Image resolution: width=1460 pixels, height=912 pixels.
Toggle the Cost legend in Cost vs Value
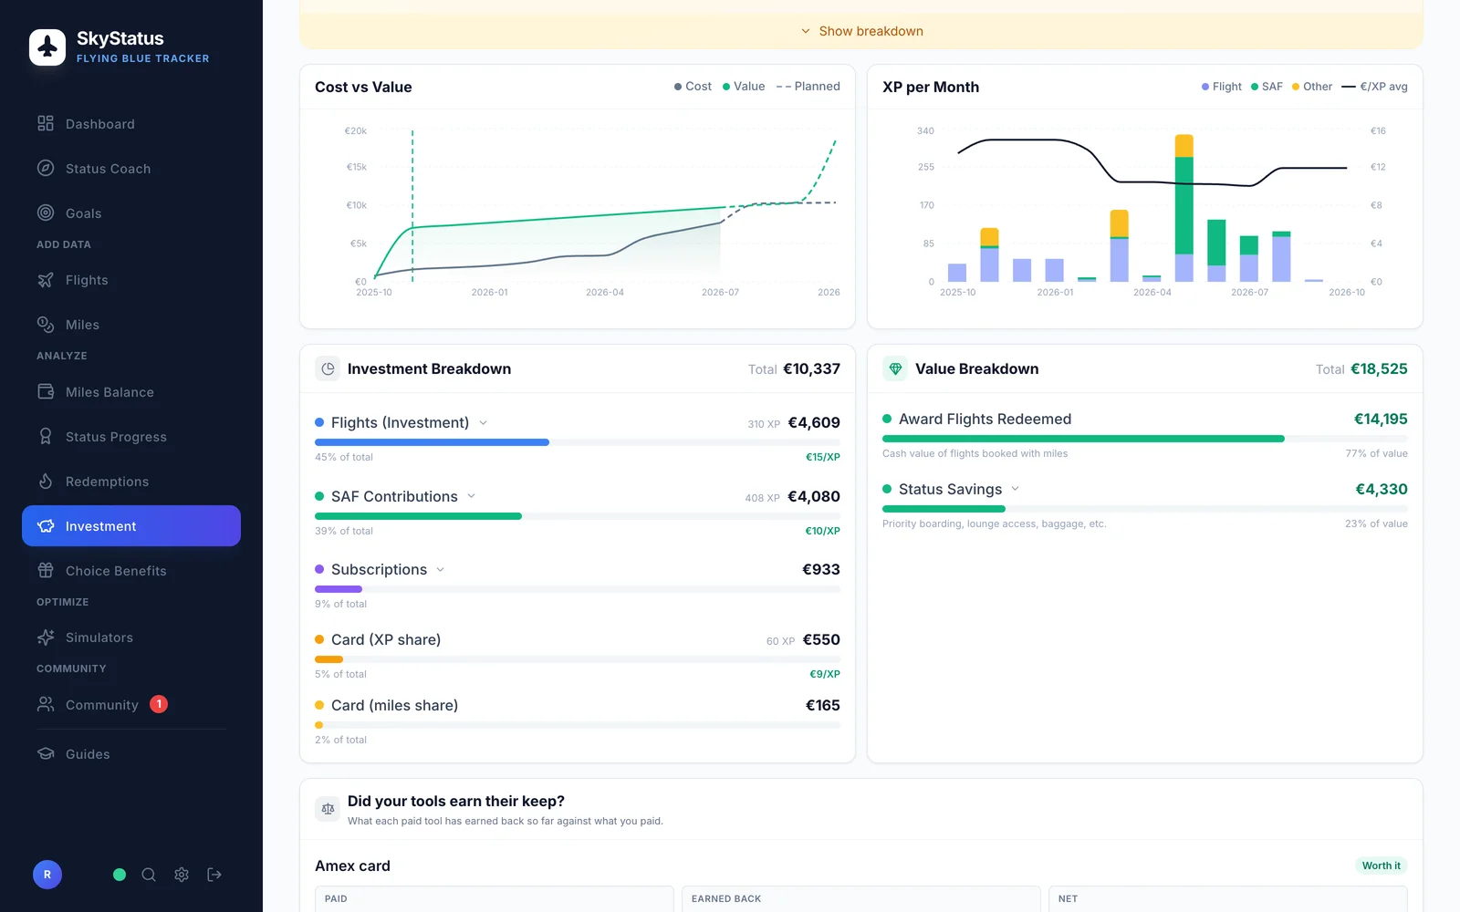point(693,87)
